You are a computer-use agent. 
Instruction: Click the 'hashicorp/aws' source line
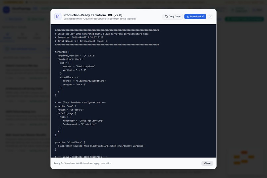(79, 66)
